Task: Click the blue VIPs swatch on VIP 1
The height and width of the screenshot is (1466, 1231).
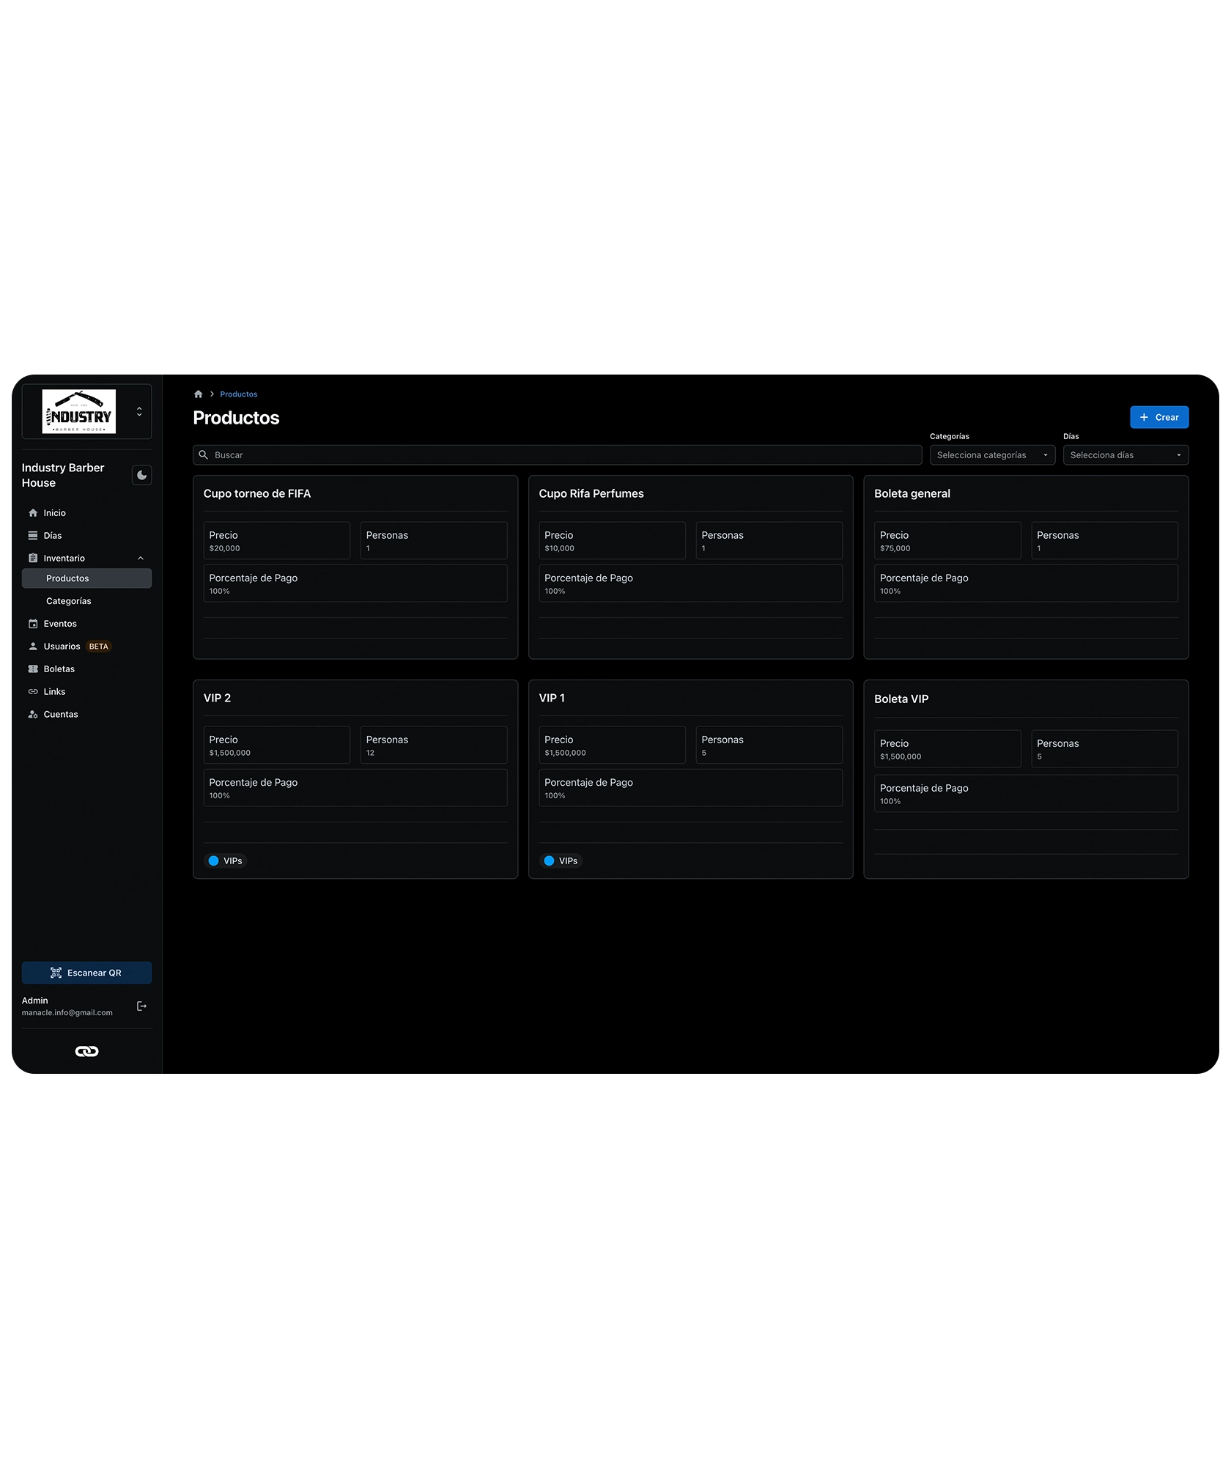Action: click(549, 861)
